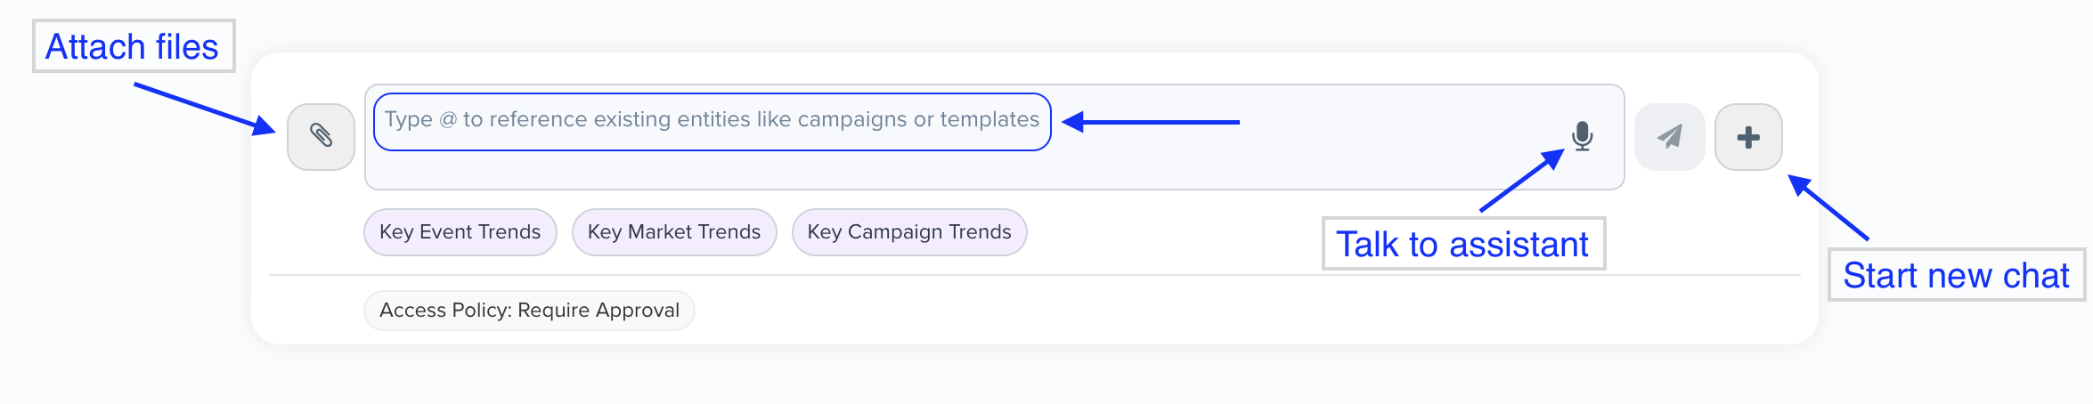Click the arrow pointing at plus button

pyautogui.click(x=1828, y=208)
